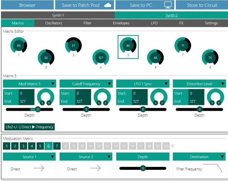Select modulation matrix slot 6

49,146
